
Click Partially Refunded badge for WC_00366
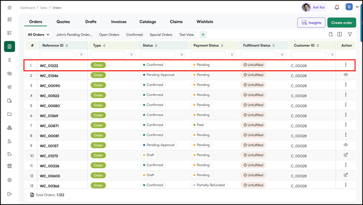[209, 185]
